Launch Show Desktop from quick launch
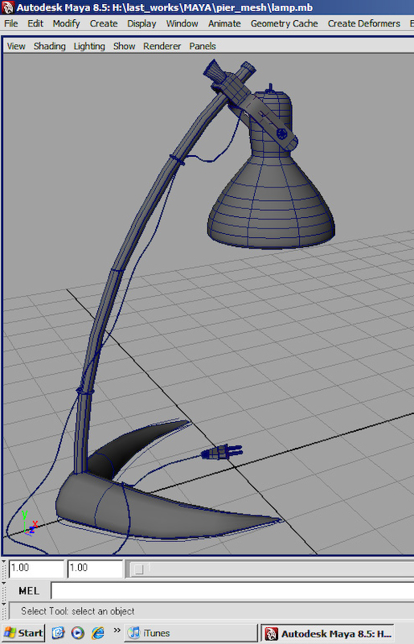Screen dimensions: 414x644 coord(58,633)
